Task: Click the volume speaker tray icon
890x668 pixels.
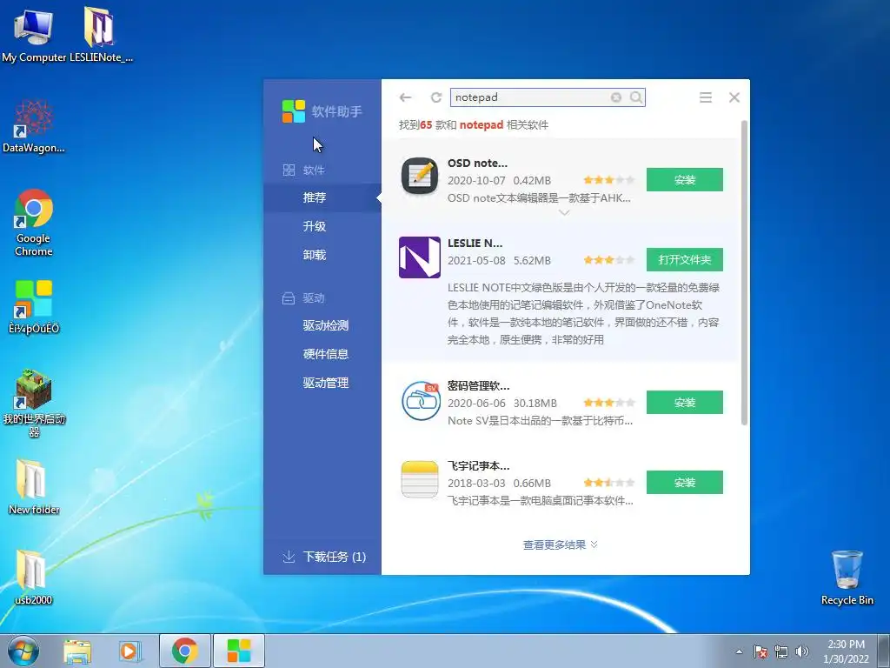Action: click(x=802, y=651)
